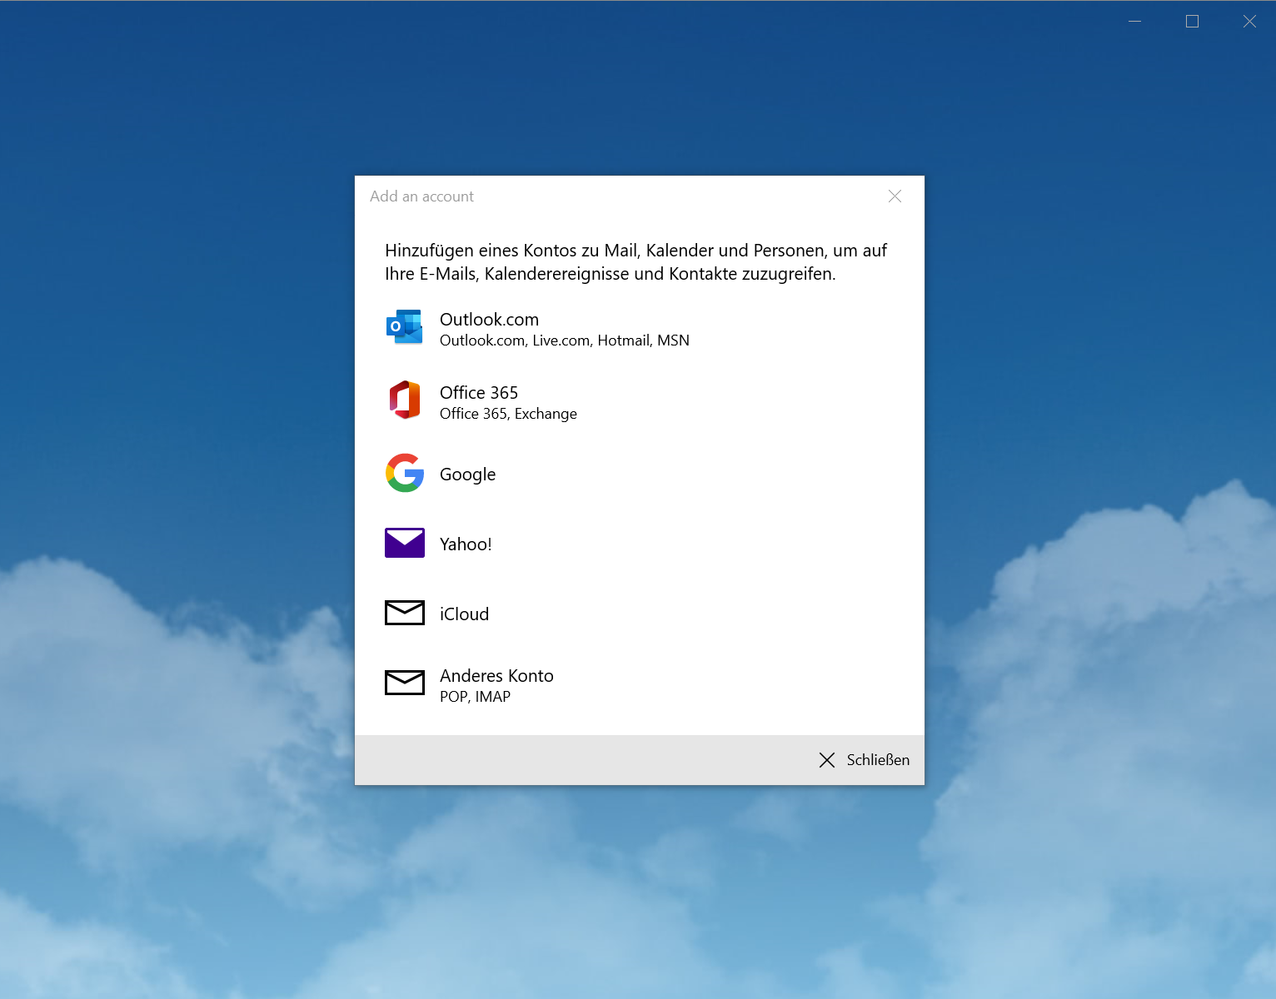Select Anderes Konto option
Viewport: 1276px width, 999px height.
point(640,684)
